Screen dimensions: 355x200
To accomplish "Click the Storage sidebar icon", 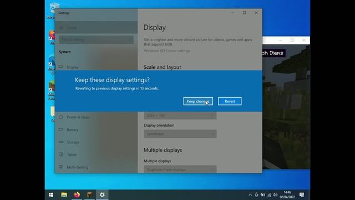I will [61, 142].
